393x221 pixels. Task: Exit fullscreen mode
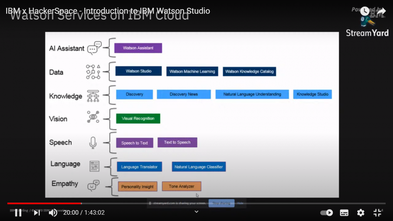click(377, 213)
